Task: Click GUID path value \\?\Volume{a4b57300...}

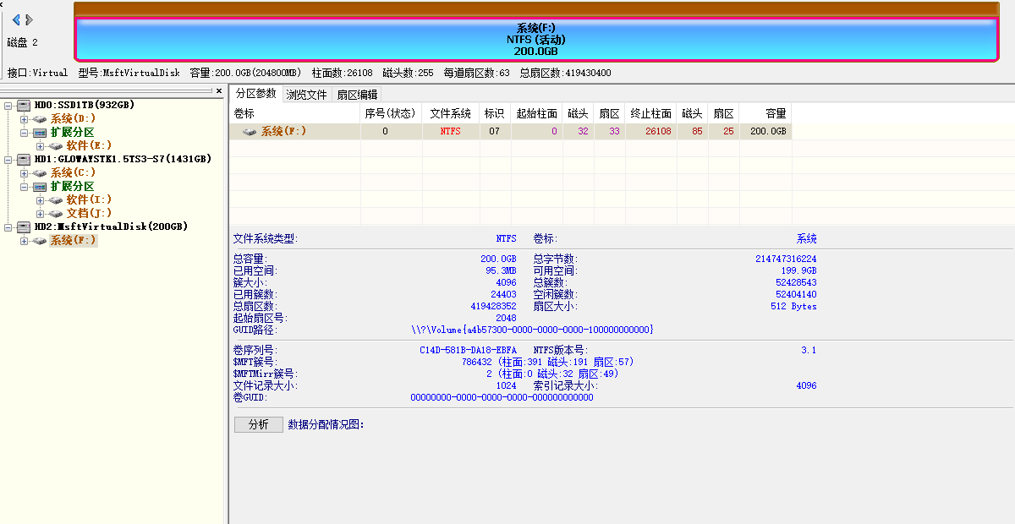Action: (x=532, y=330)
